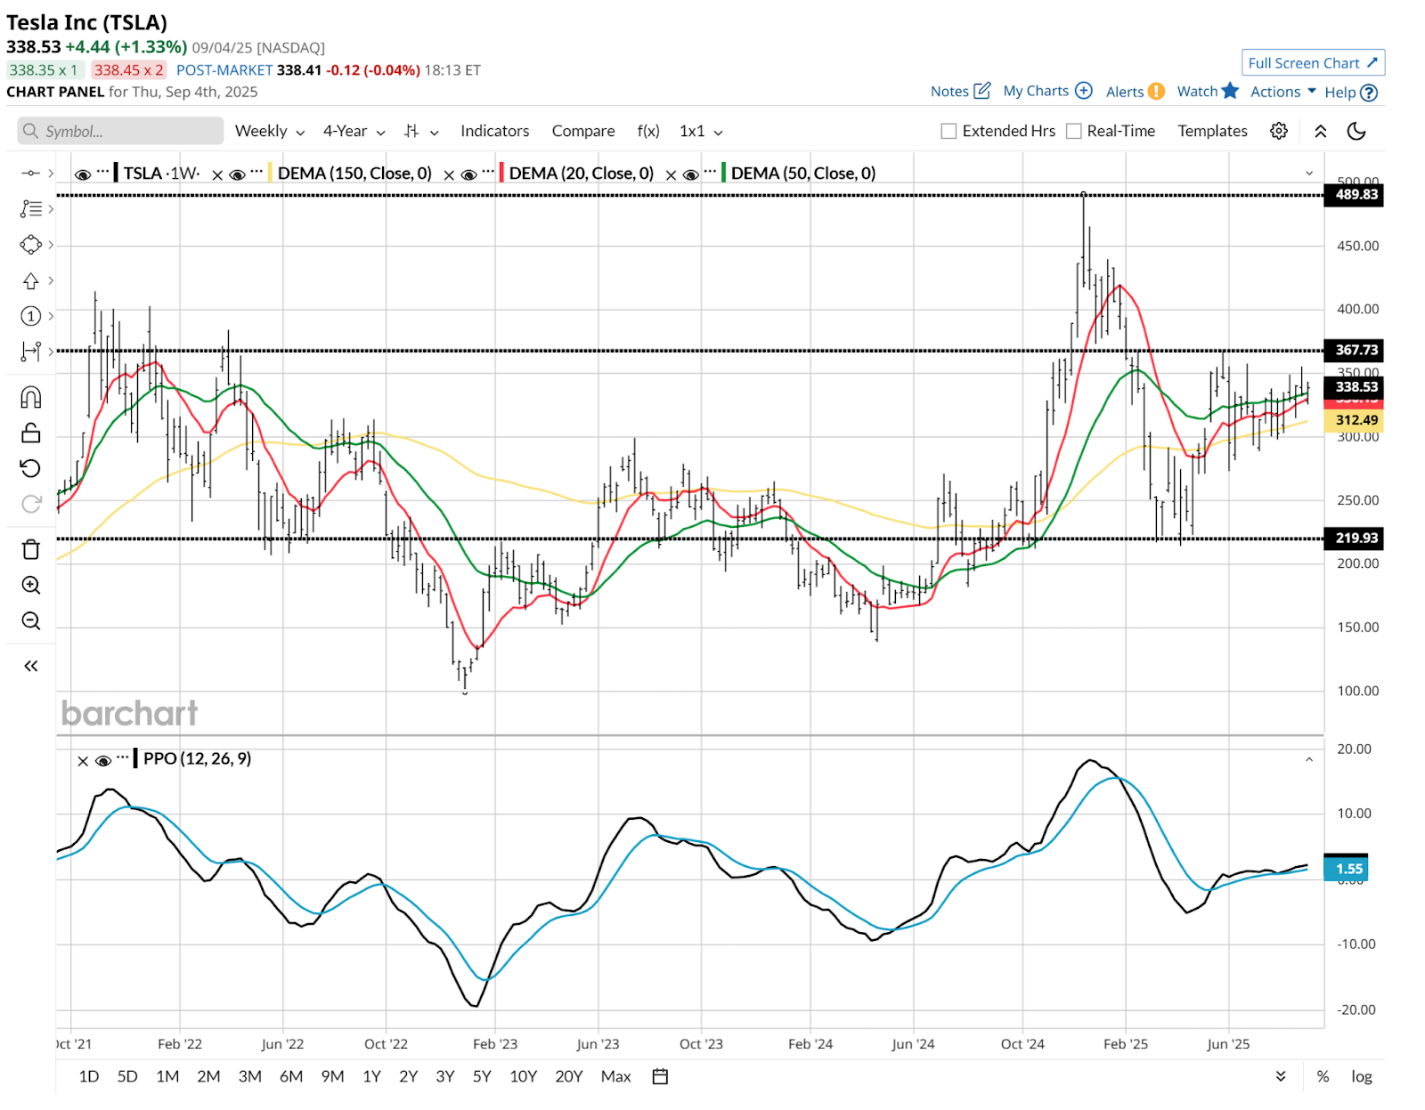Open the bar type dropdown

421,131
